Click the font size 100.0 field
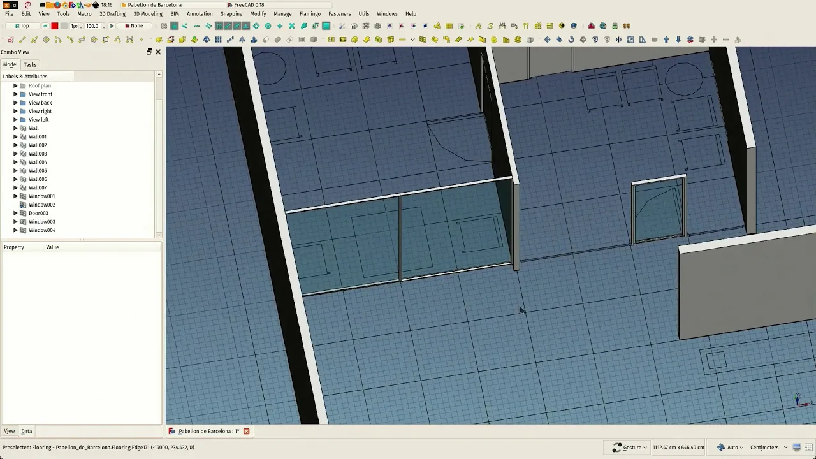This screenshot has height=459, width=816. (96, 26)
